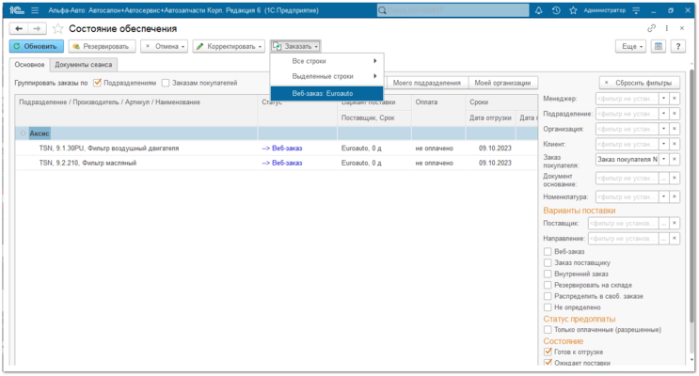Expand Подразделение filter dropdown arrow
699x376 pixels.
coord(664,114)
